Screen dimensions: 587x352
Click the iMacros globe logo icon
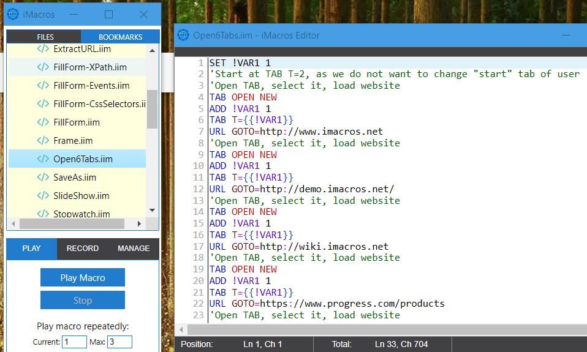tap(12, 14)
